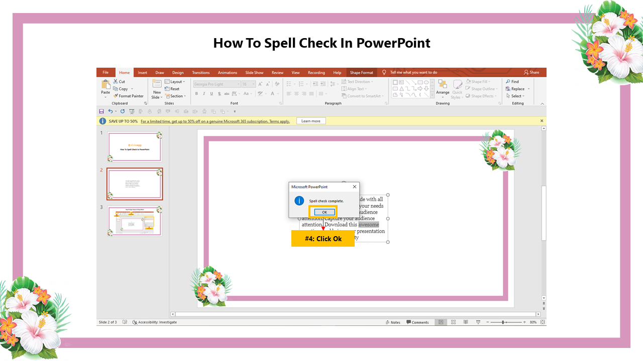
Task: Open the Microsoft 365 subscription offer link
Action: 215,121
